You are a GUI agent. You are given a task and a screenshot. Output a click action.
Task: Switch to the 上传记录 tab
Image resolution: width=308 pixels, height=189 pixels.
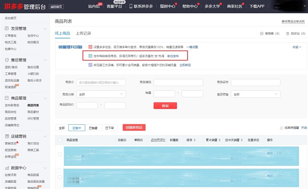coord(83,33)
